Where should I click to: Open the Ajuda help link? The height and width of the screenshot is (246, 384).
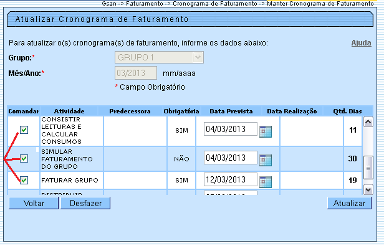click(361, 43)
